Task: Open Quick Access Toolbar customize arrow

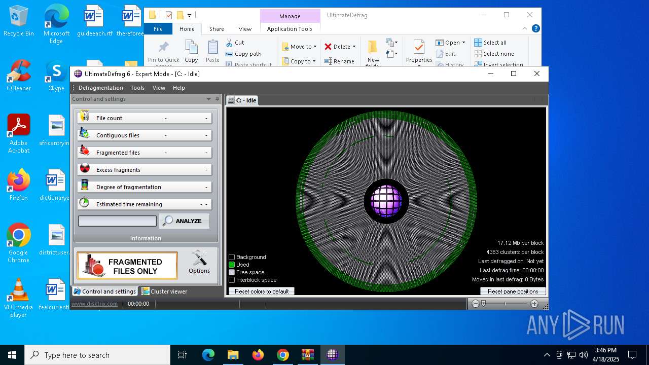Action: pyautogui.click(x=189, y=15)
